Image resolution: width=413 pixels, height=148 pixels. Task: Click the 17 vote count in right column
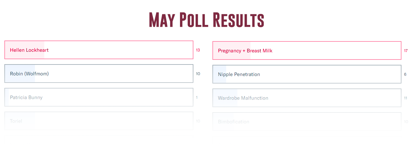coord(406,50)
